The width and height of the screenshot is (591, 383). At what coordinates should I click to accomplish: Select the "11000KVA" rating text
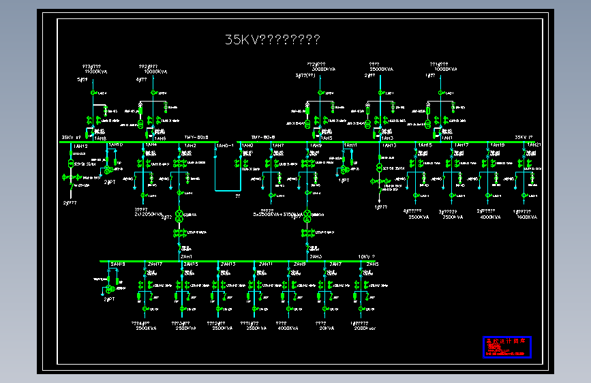tap(95, 72)
